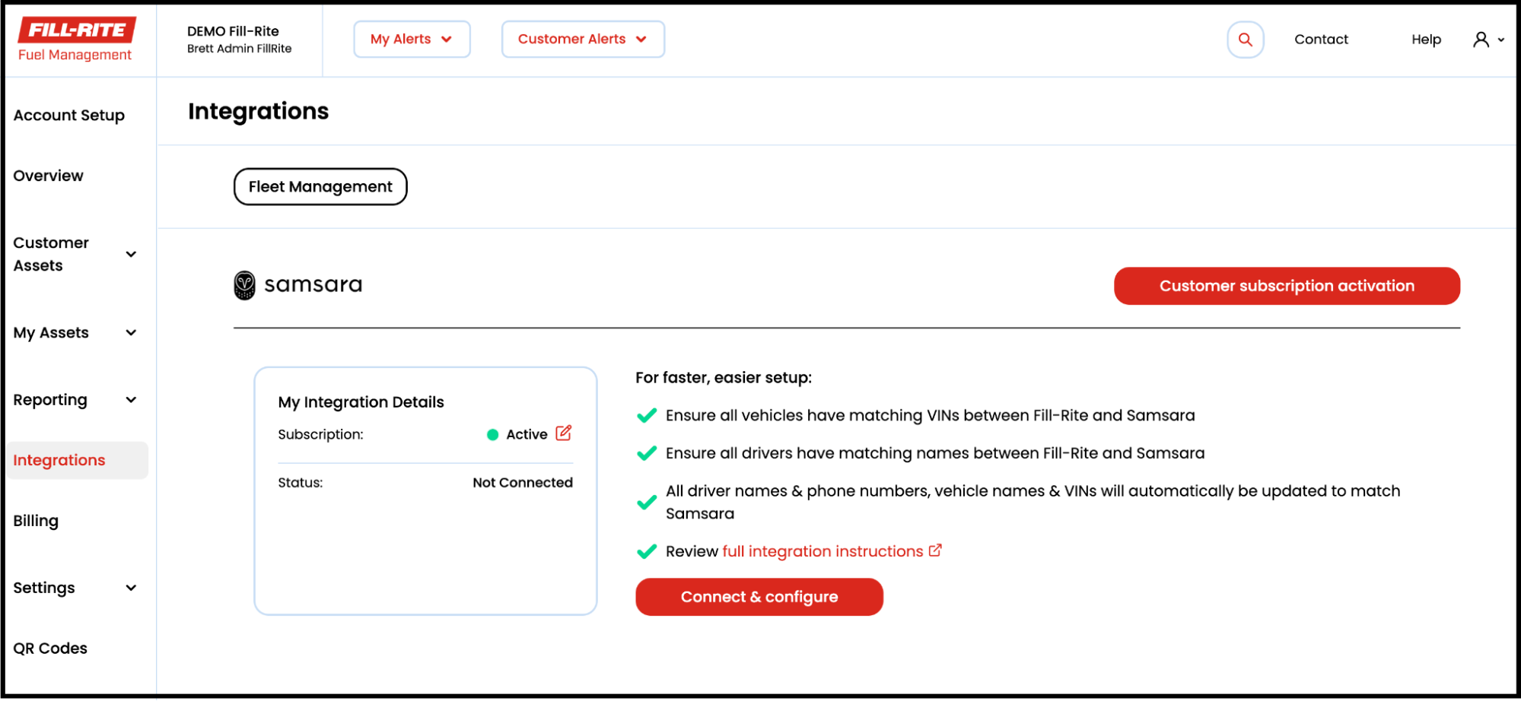Open the Customer Alerts dropdown

click(583, 40)
